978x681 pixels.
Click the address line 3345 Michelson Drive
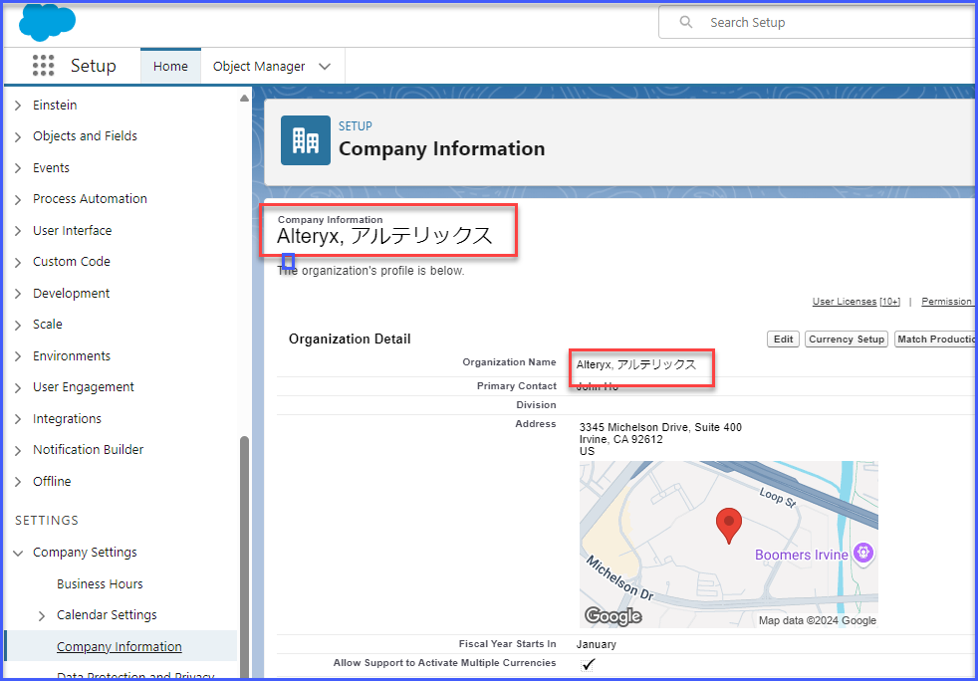[660, 427]
